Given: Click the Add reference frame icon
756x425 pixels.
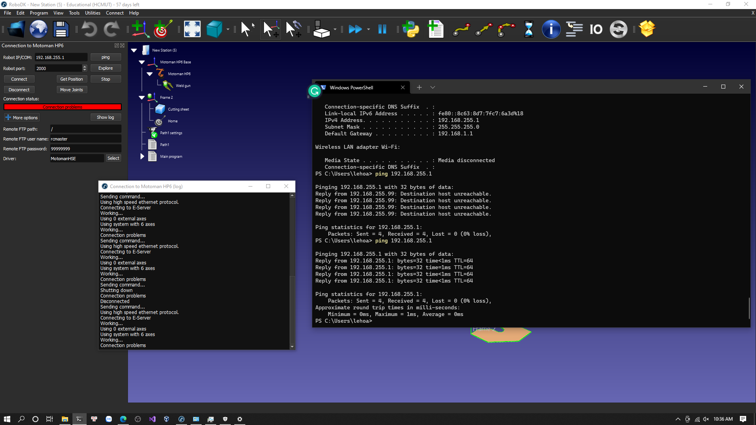Looking at the screenshot, I should tap(140, 29).
